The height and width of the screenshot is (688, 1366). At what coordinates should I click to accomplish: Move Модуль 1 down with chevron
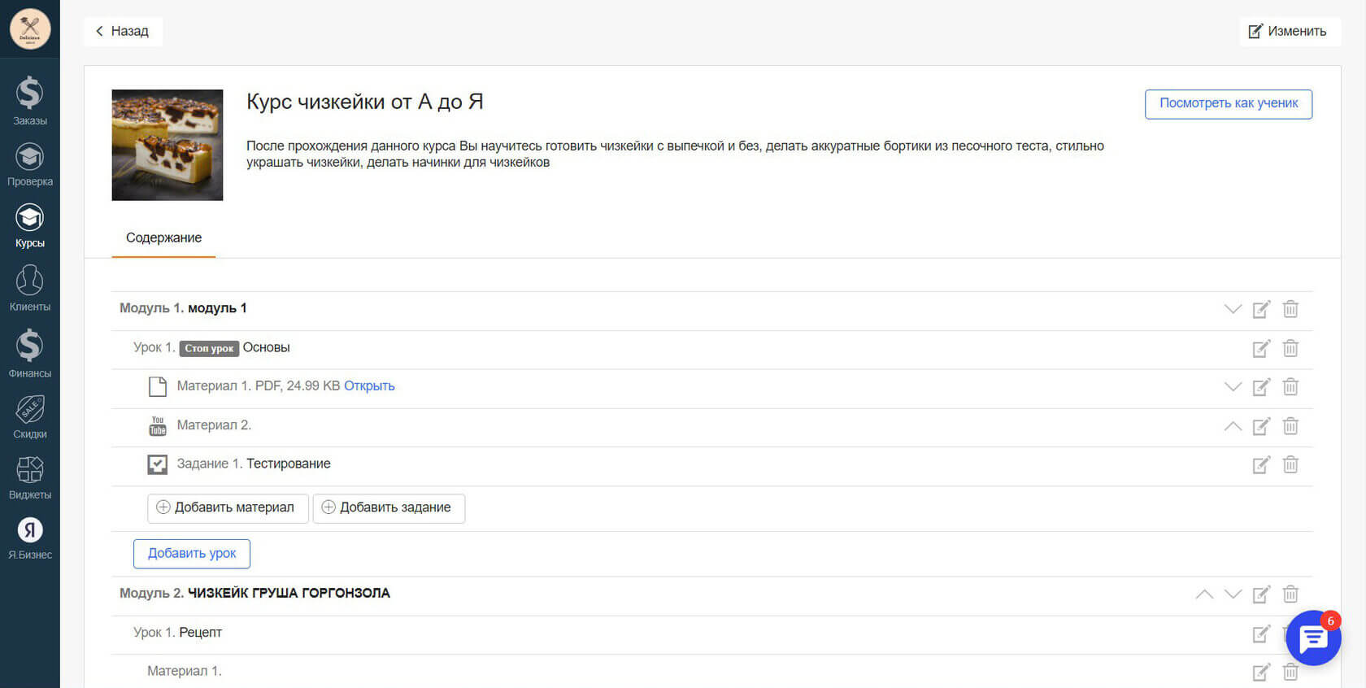tap(1233, 309)
